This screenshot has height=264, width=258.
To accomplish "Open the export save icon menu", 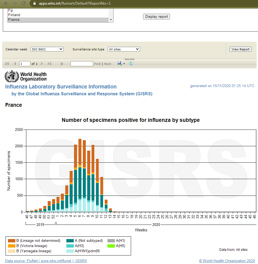I will tap(121, 64).
